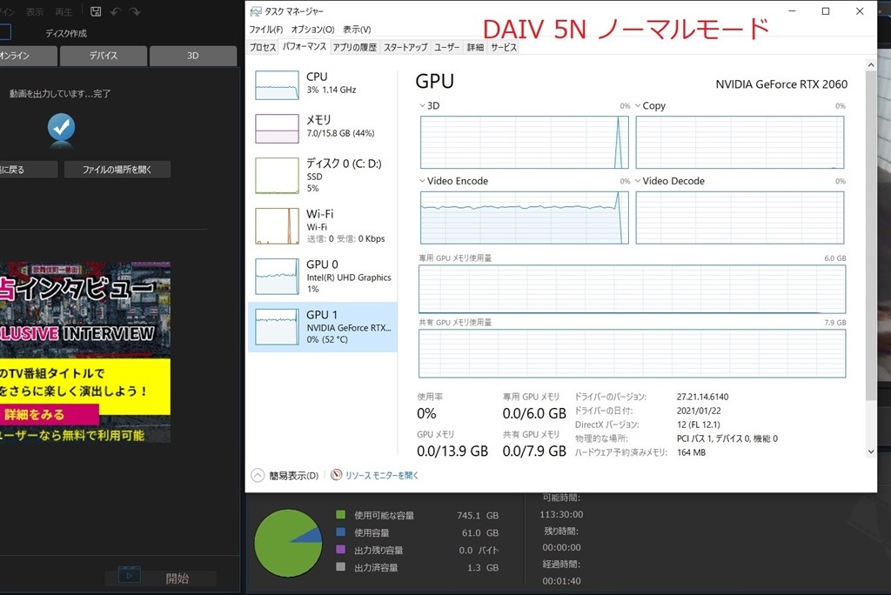Switch to the スタートアップ tab

click(x=405, y=47)
